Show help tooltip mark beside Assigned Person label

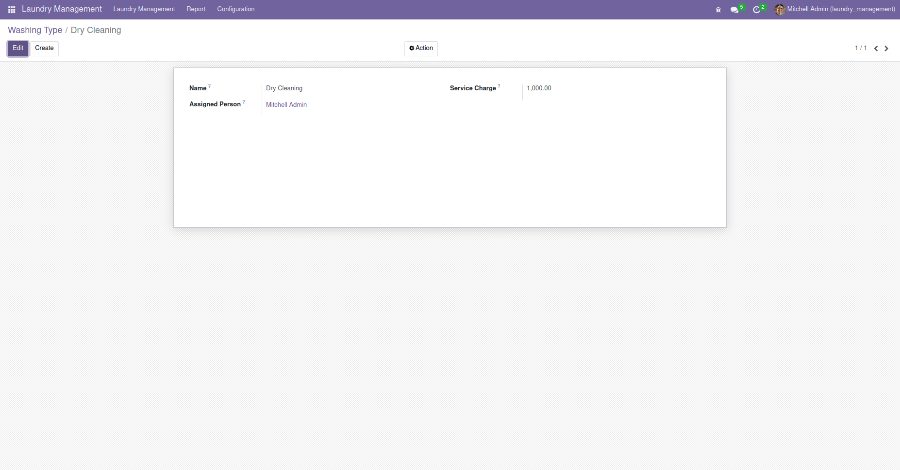pyautogui.click(x=244, y=102)
